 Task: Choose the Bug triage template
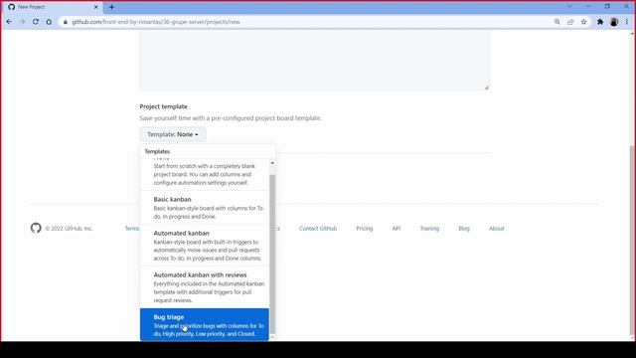[205, 325]
